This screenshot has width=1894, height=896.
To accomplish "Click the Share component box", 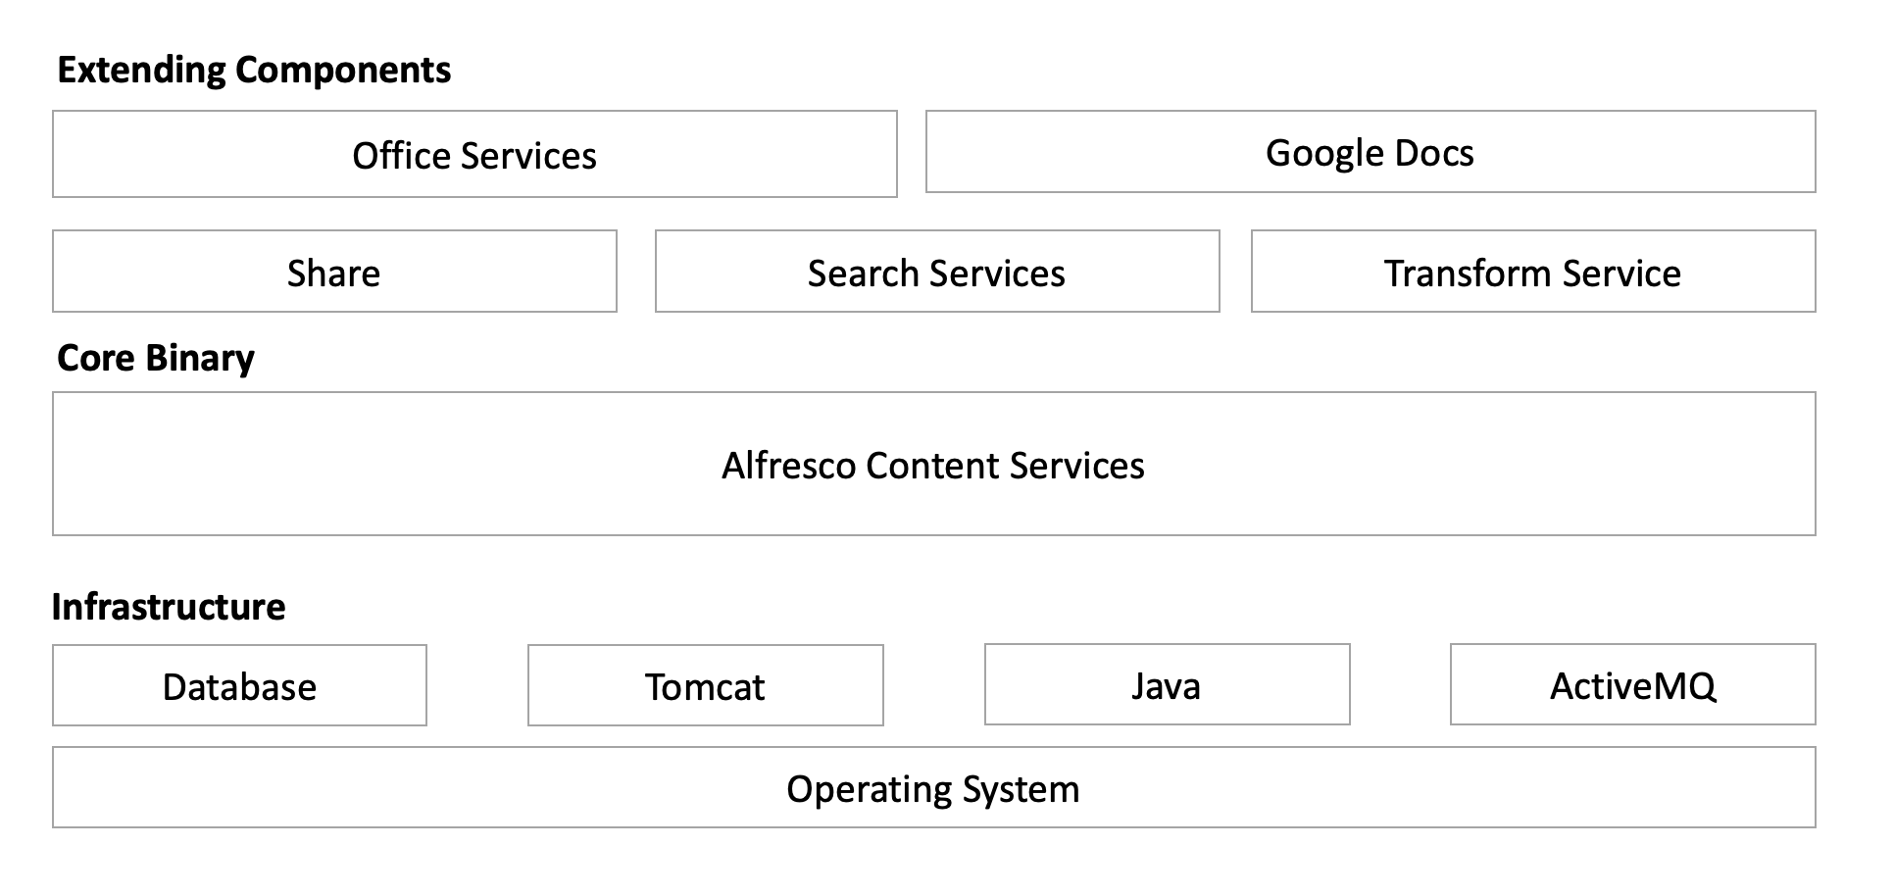I will (x=334, y=273).
